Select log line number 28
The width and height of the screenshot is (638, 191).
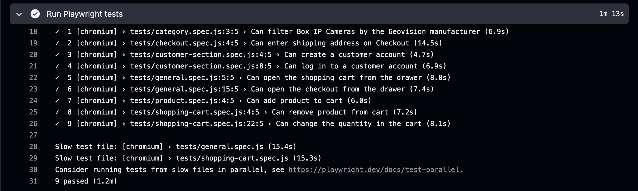coord(33,147)
